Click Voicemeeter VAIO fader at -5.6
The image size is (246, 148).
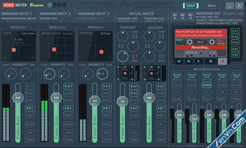pyautogui.click(x=122, y=101)
